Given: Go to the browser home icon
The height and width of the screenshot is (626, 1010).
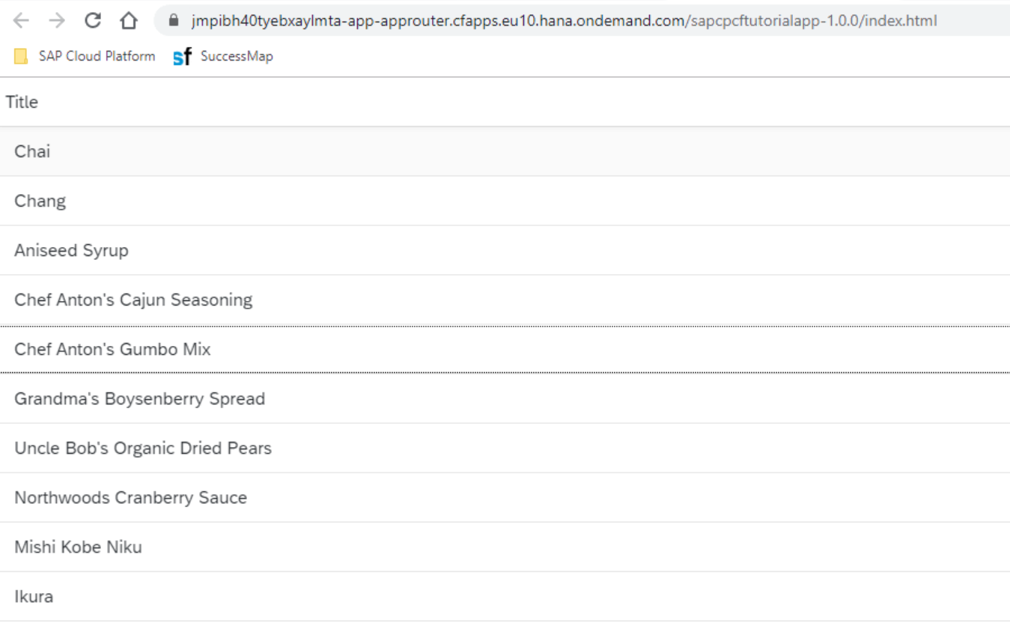Looking at the screenshot, I should click(x=129, y=21).
